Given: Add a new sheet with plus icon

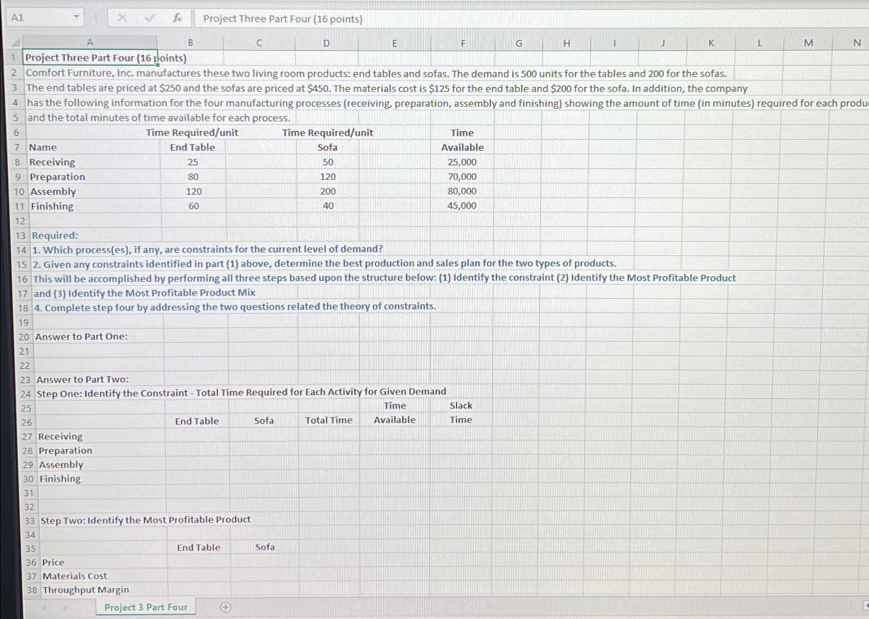Looking at the screenshot, I should (226, 607).
